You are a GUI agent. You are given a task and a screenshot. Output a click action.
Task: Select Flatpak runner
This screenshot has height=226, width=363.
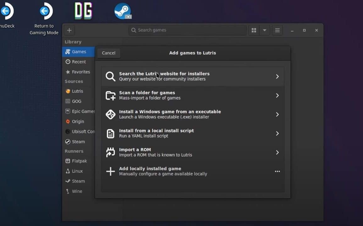point(79,161)
